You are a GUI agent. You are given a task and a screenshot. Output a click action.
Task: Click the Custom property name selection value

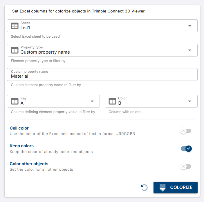coord(45,52)
